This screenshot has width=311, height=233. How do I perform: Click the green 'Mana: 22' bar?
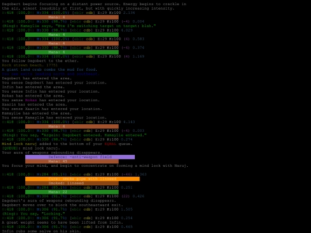[72, 192]
